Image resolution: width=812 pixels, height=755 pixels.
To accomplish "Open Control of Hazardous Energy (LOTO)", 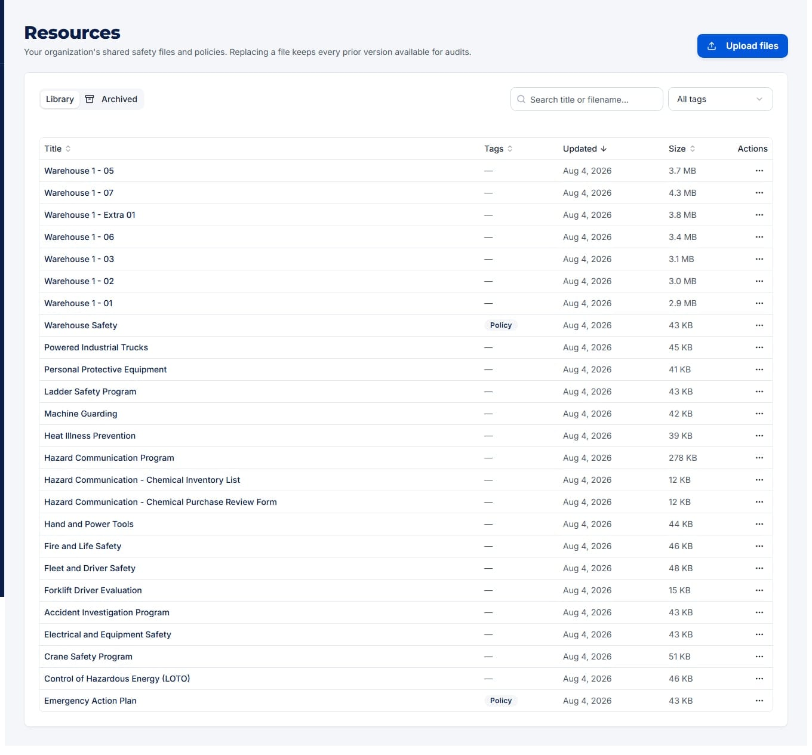I will 117,679.
